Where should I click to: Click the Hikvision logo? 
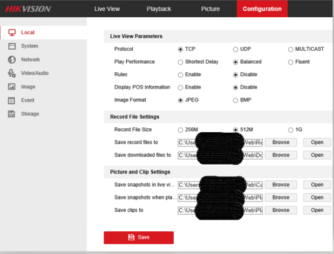28,9
